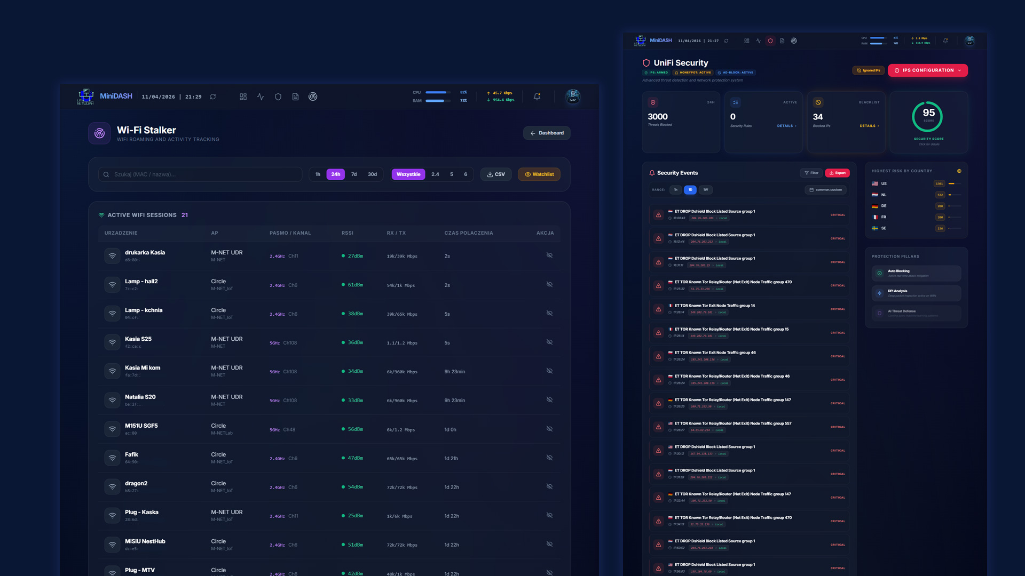Click the notification bell in left dashboard
The width and height of the screenshot is (1025, 576).
[537, 97]
